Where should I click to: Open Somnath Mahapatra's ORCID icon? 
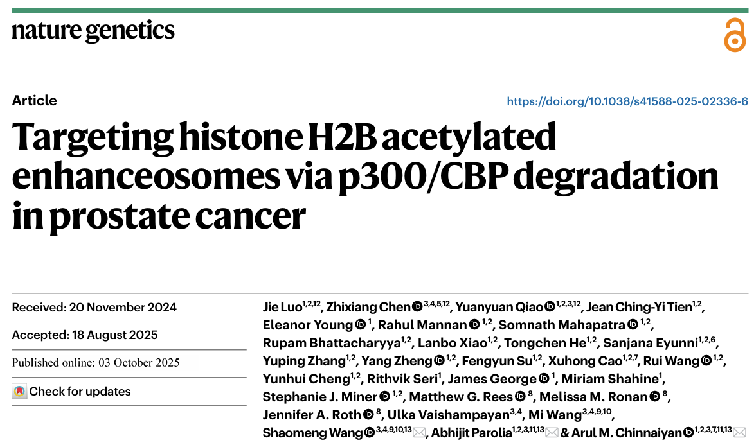tap(633, 325)
